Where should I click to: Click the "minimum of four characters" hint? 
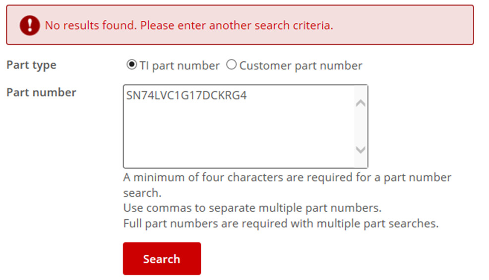pos(287,178)
